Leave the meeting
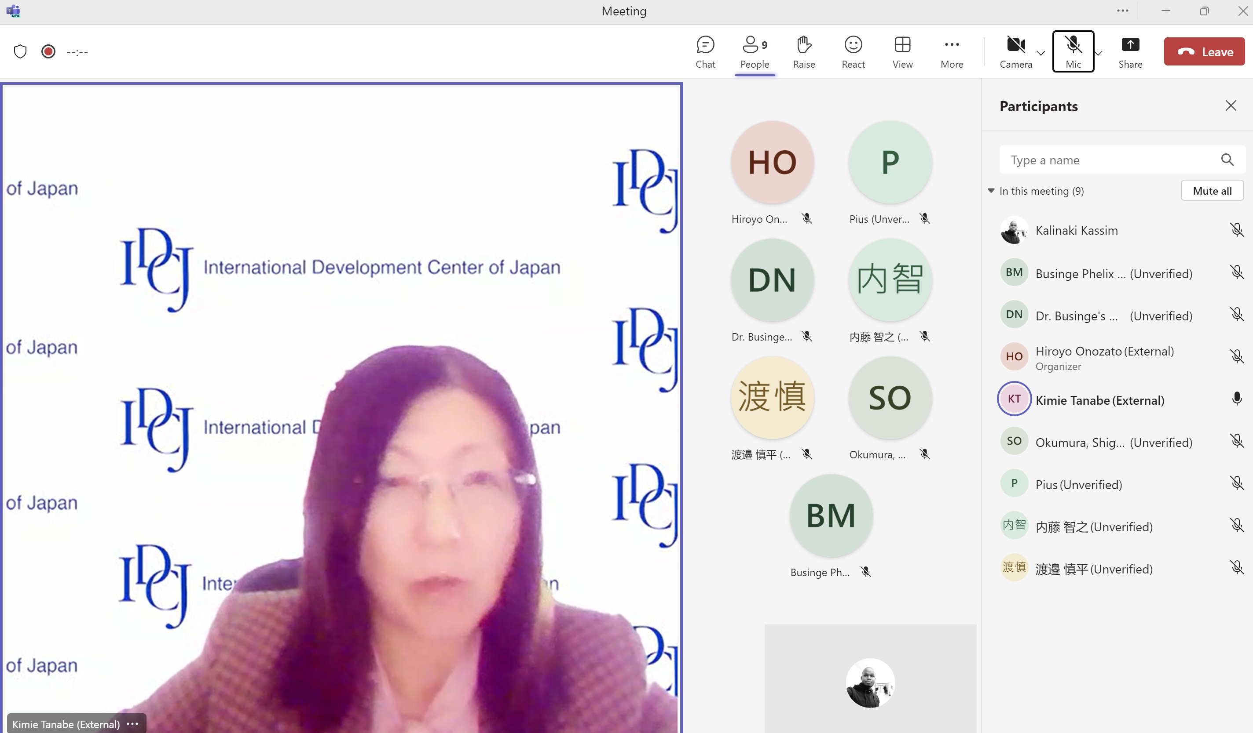Image resolution: width=1253 pixels, height=733 pixels. tap(1204, 52)
